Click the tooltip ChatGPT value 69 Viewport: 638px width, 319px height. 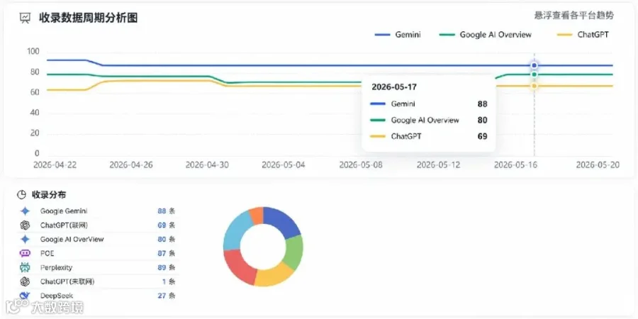pyautogui.click(x=482, y=137)
